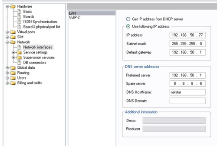Click the Routing folder icon
Screen dimensions: 217x156
(x=13, y=73)
